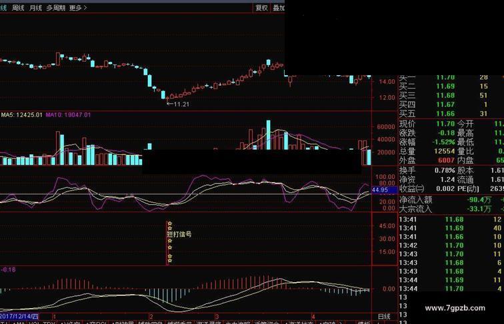Click the 45.00 signal panel axis label
The height and width of the screenshot is (324, 504).
(387, 226)
